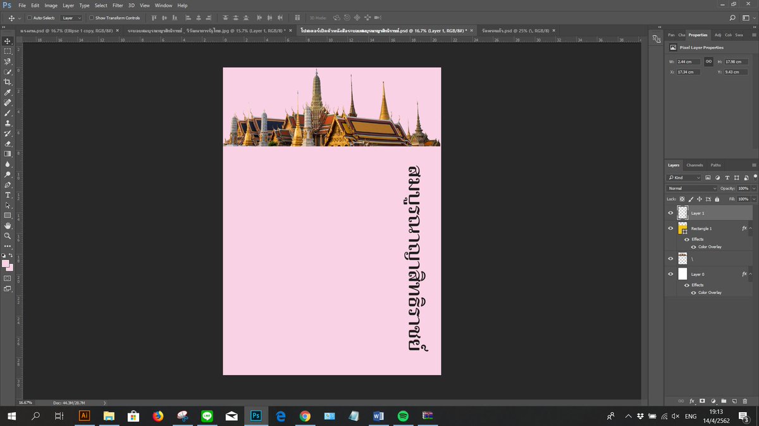Select the Eraser tool

point(8,143)
